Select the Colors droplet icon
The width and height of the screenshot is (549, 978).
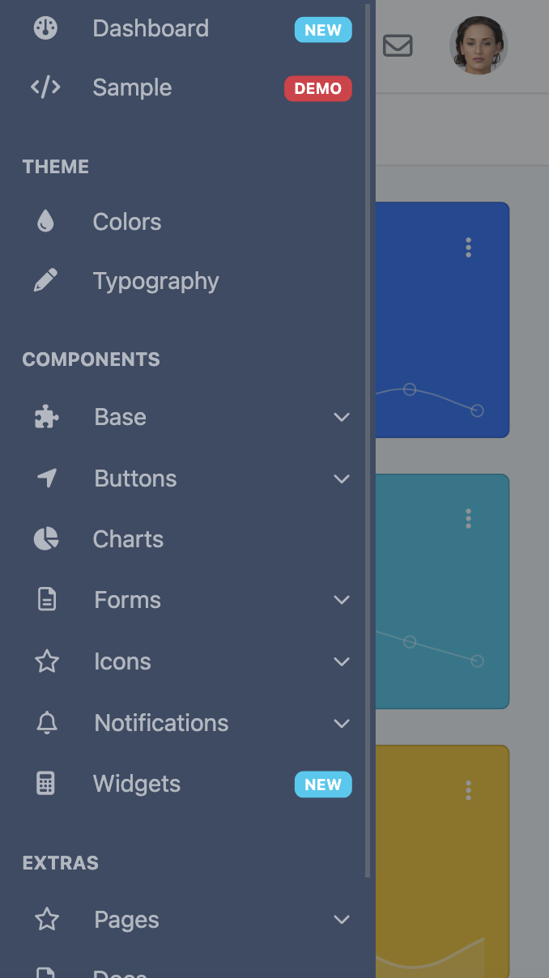pos(46,220)
